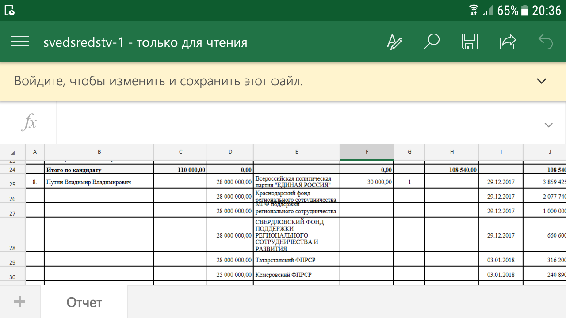Select column F header
Viewport: 566px width, 318px height.
click(x=367, y=152)
